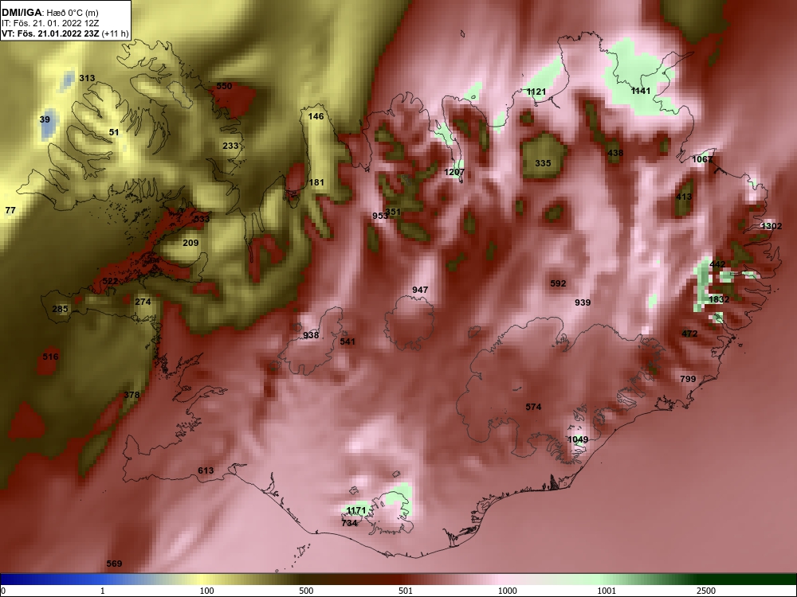
Task: Click the map value 569
Action: 114,564
